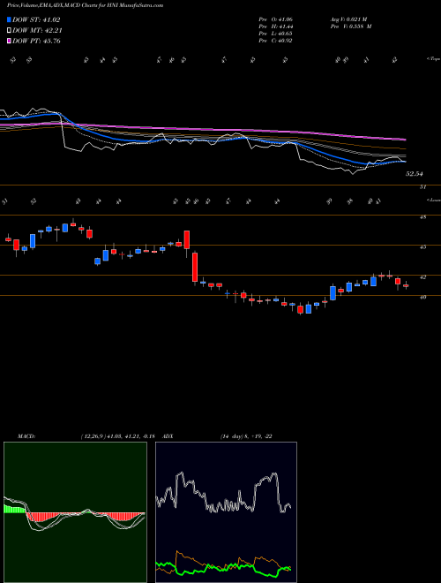Click the 'ADX' panel heading
The height and width of the screenshot is (583, 441).
pyautogui.click(x=168, y=436)
